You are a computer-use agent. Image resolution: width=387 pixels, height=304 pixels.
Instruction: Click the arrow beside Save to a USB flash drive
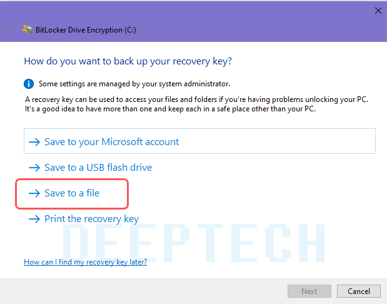(34, 168)
